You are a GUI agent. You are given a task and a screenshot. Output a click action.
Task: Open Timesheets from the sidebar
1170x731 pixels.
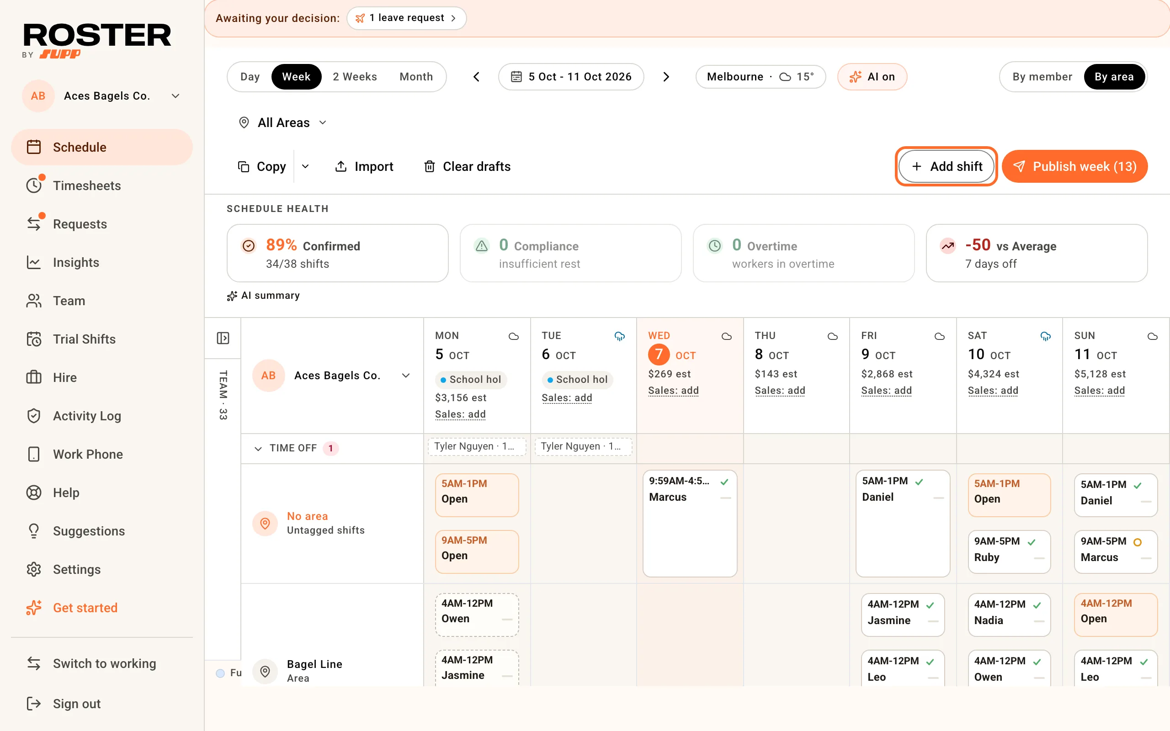click(101, 185)
